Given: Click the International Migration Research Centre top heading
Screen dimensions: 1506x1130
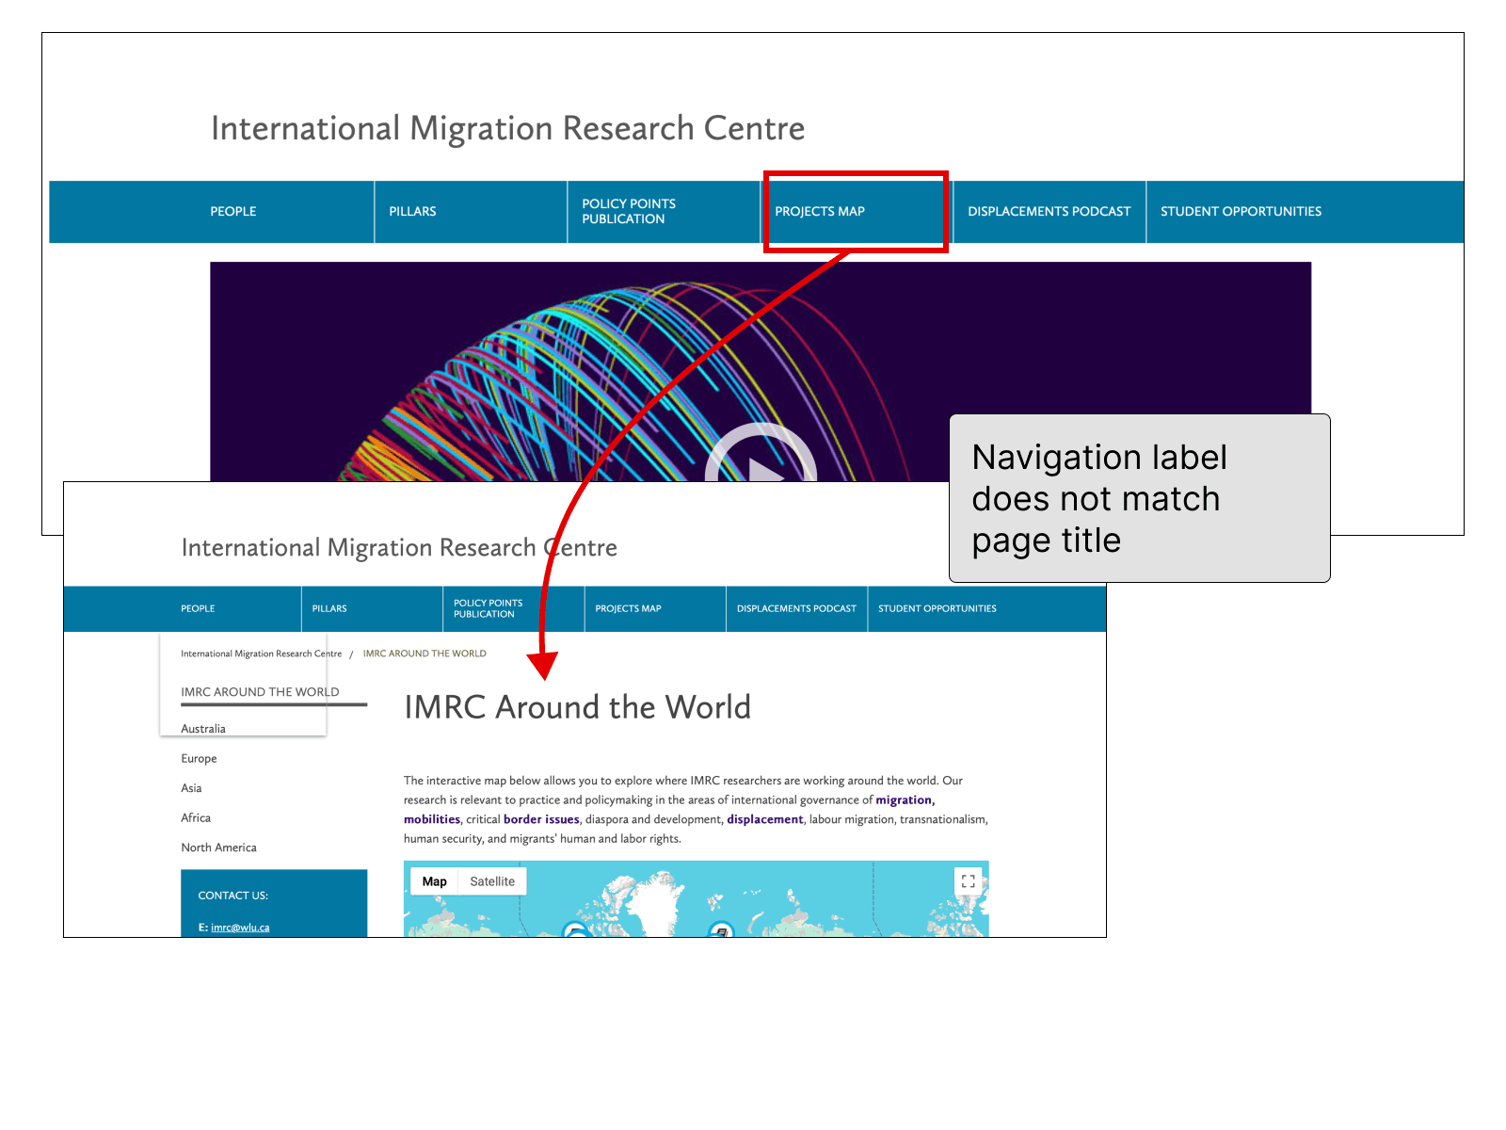Looking at the screenshot, I should point(507,128).
